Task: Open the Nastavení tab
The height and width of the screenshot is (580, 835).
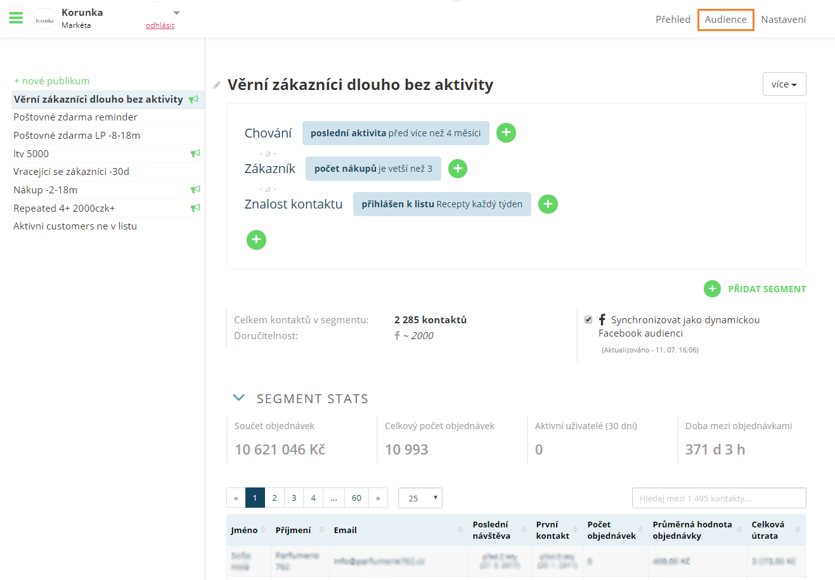Action: (783, 20)
